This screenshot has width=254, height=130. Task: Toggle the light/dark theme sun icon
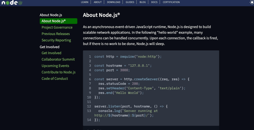(x=252, y=2)
